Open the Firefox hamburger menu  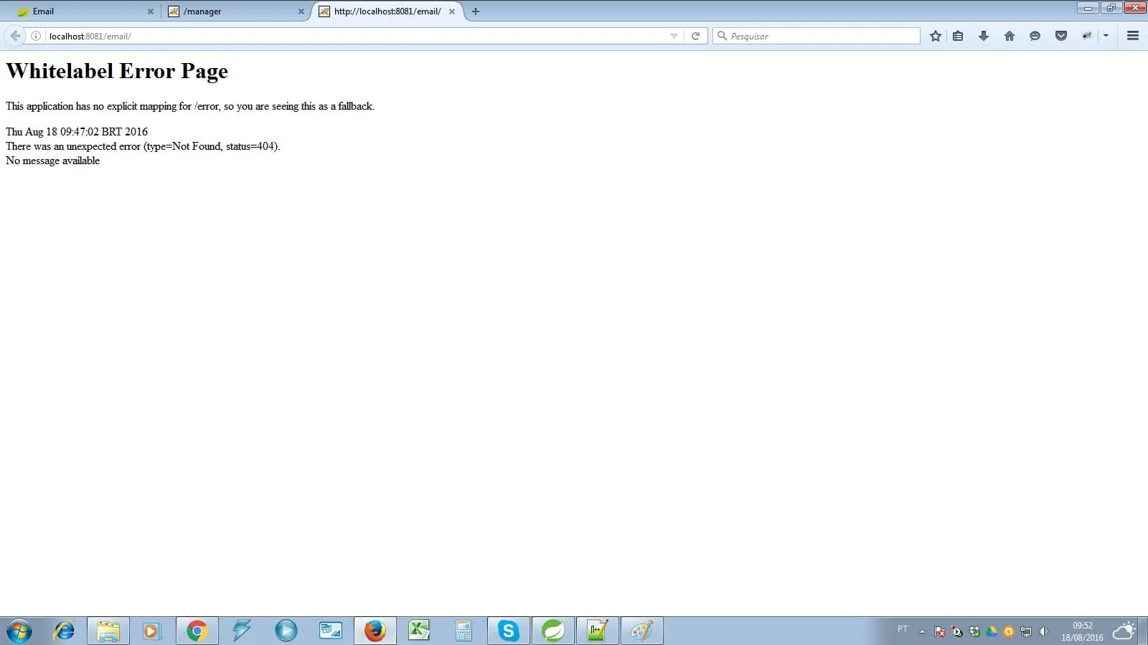pyautogui.click(x=1133, y=36)
